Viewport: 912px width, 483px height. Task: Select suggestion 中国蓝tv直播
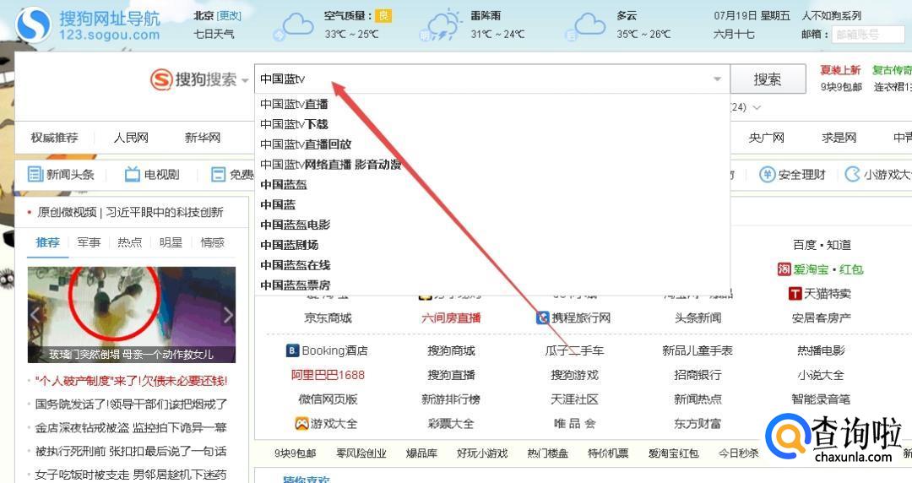(x=294, y=104)
